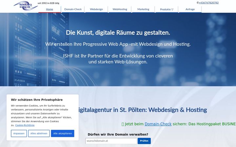This screenshot has height=147, width=236.
Task: Select WebHosting in the navigation
Action: [x=120, y=9]
